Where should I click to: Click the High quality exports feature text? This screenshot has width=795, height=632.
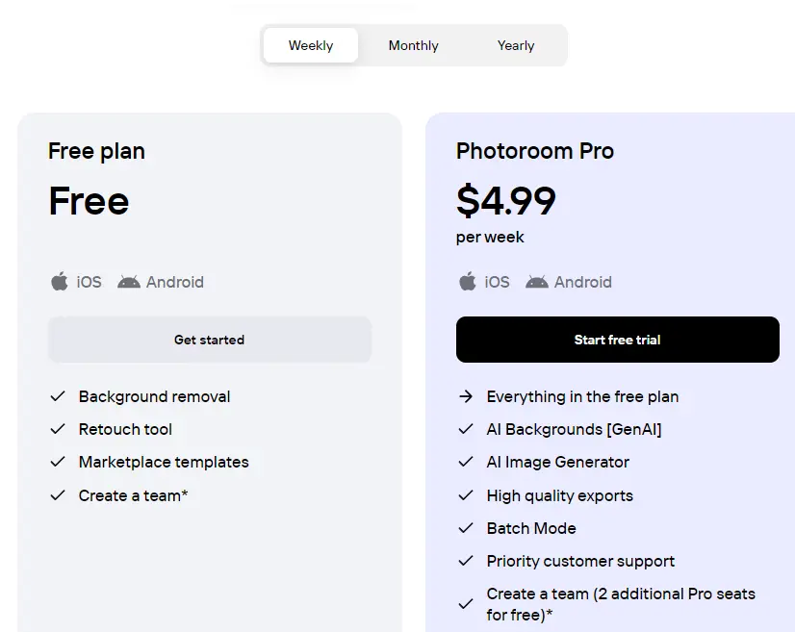(558, 495)
